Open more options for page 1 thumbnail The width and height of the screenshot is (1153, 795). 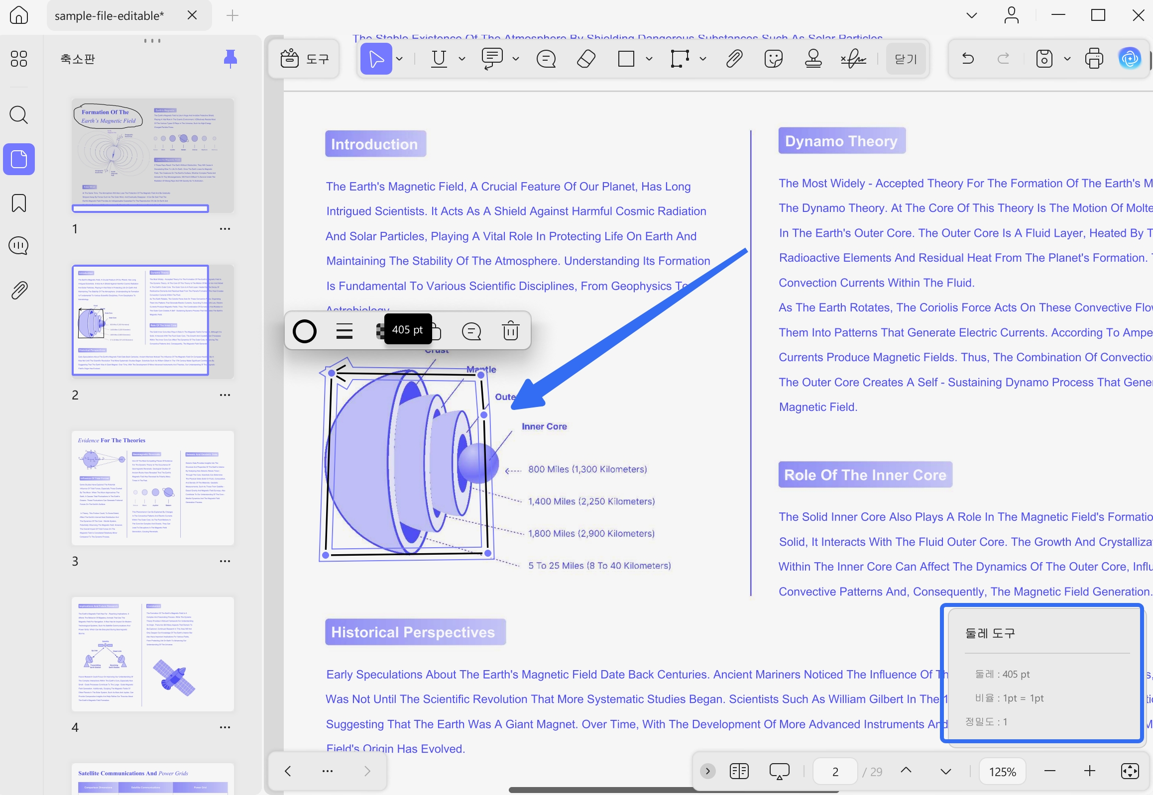[226, 229]
